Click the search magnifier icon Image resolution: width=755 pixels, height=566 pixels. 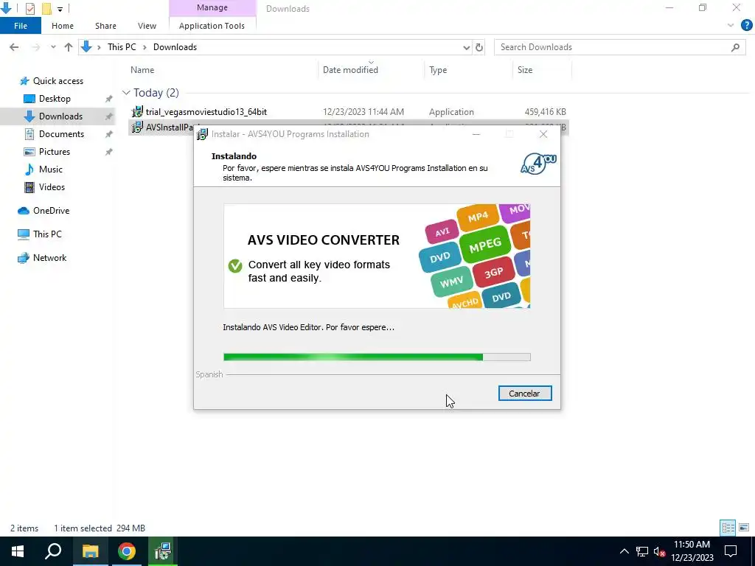[x=735, y=47]
